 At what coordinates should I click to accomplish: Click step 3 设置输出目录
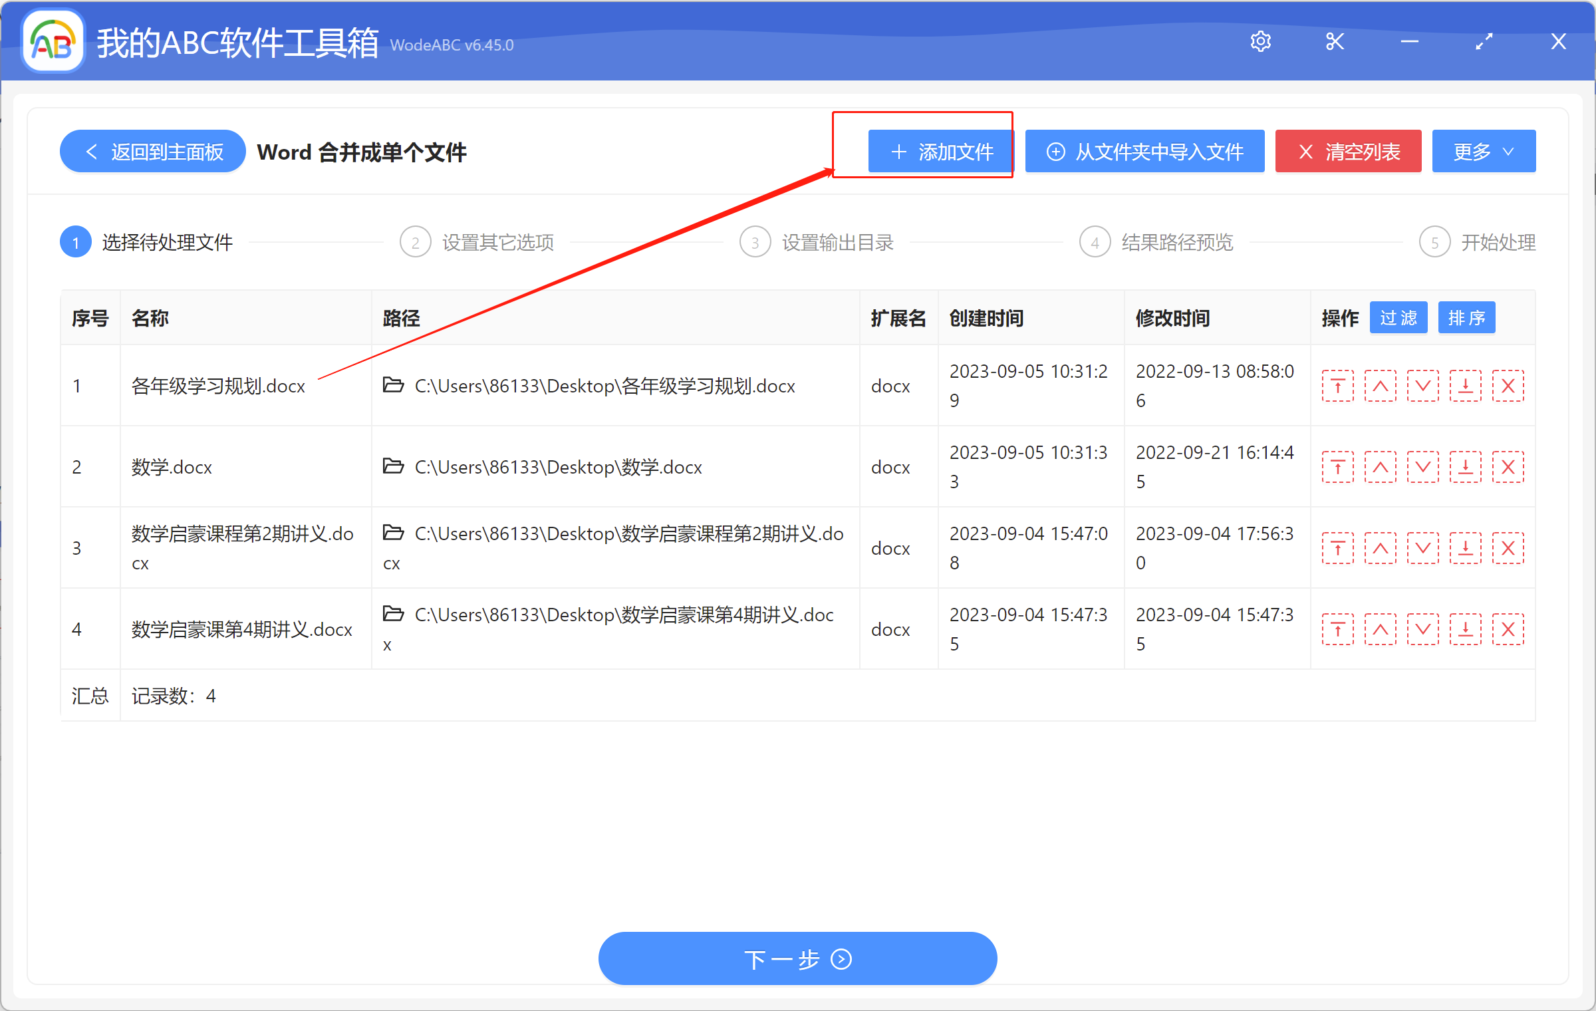pos(837,241)
